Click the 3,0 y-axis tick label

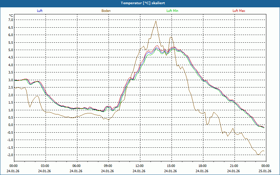click(x=10, y=80)
